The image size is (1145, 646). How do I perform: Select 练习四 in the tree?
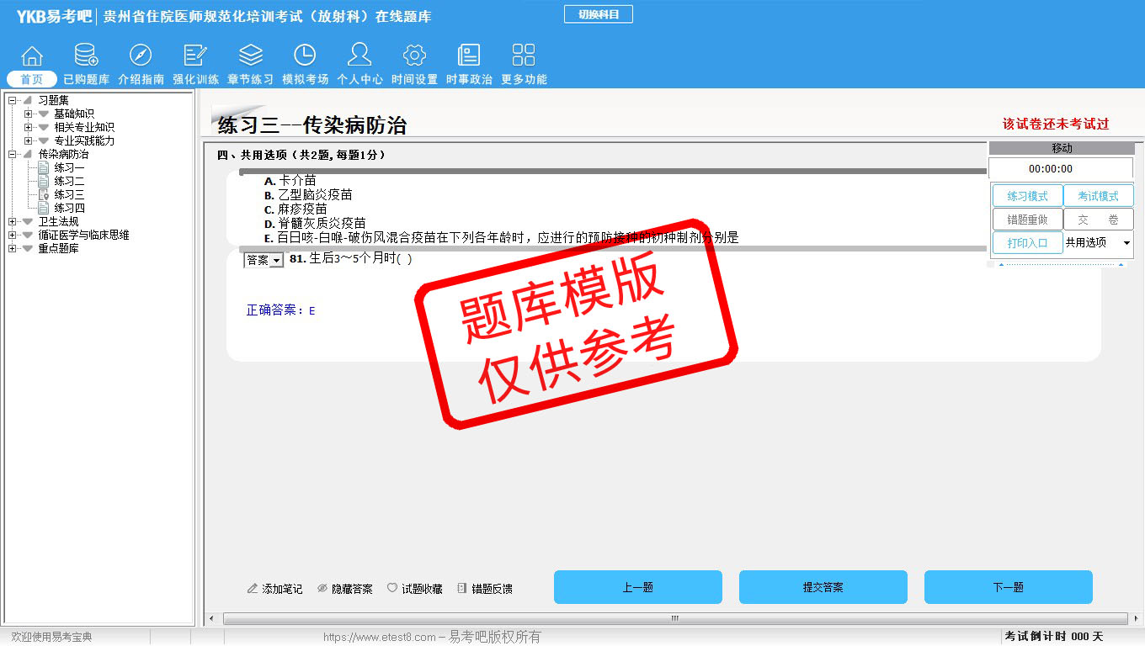click(x=69, y=208)
